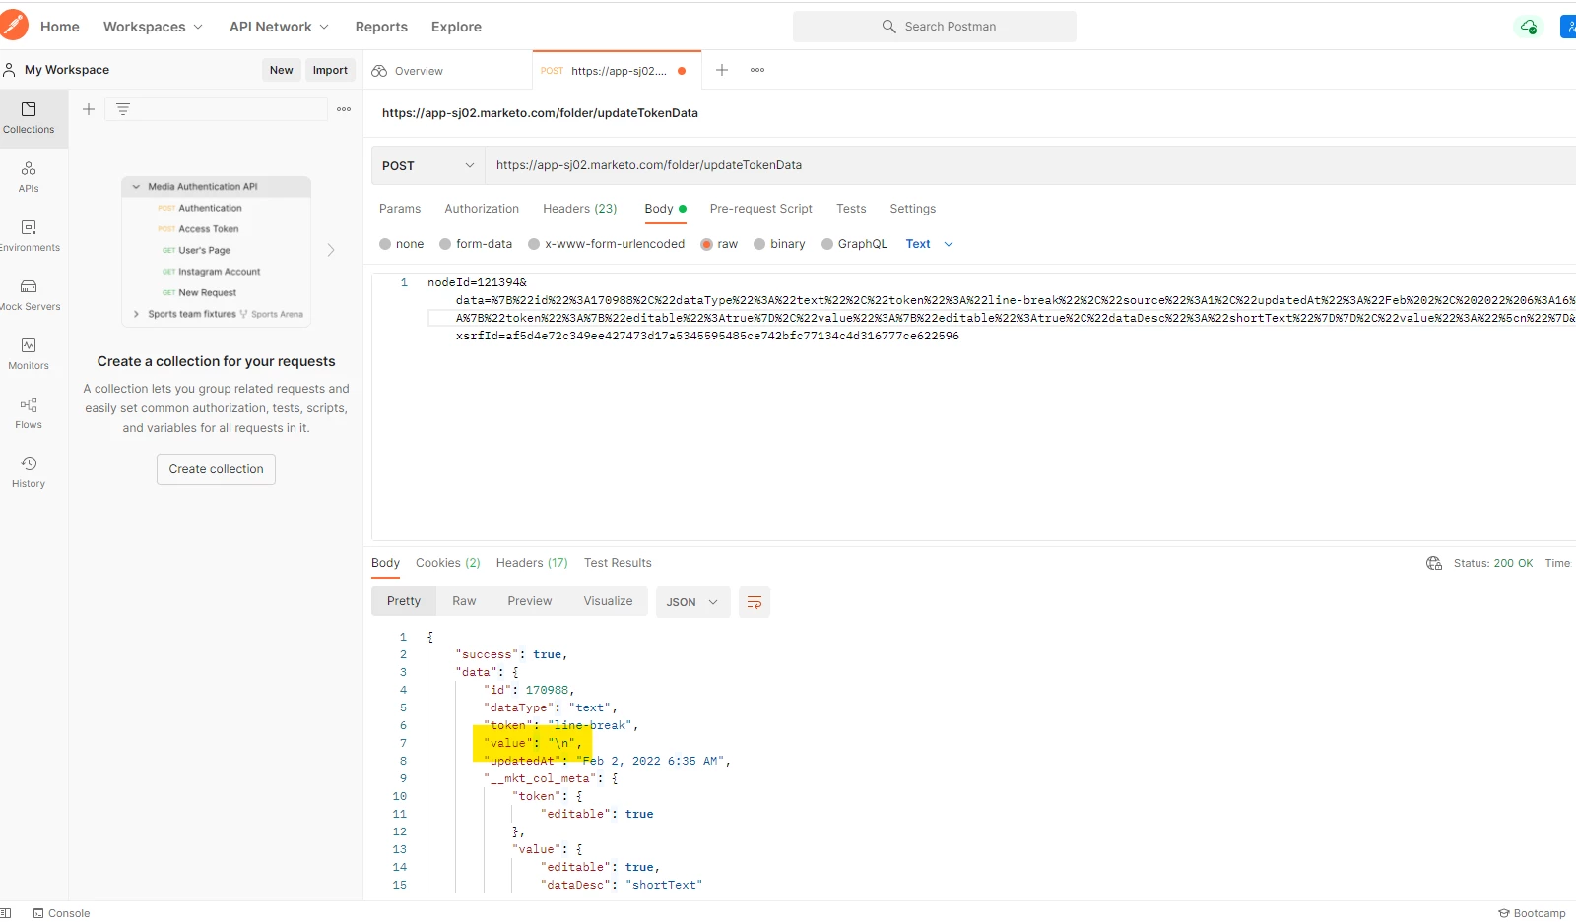
Task: Click the Search Postman field
Action: click(x=934, y=27)
